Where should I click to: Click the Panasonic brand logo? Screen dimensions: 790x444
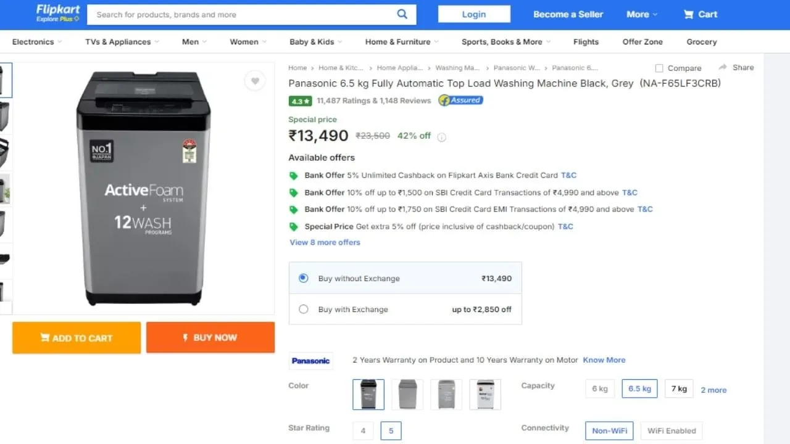[x=311, y=361]
